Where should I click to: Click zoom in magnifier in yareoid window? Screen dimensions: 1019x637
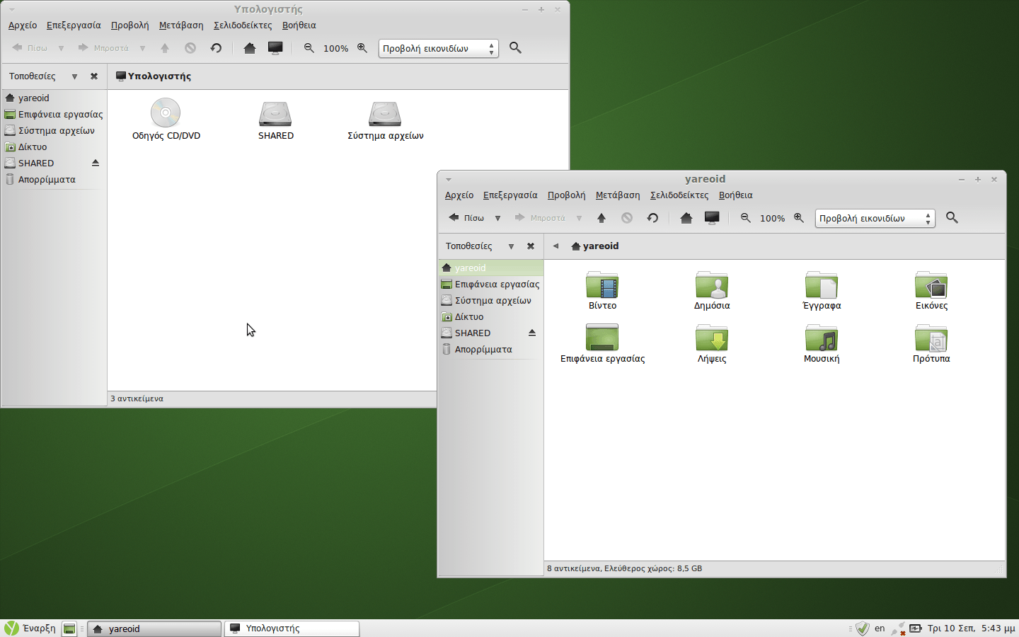click(x=799, y=218)
